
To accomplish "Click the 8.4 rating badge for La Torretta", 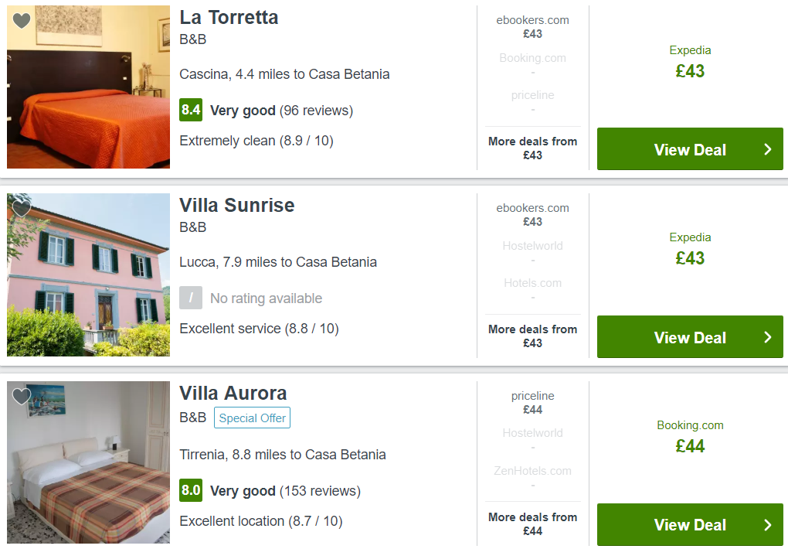I will click(x=191, y=110).
